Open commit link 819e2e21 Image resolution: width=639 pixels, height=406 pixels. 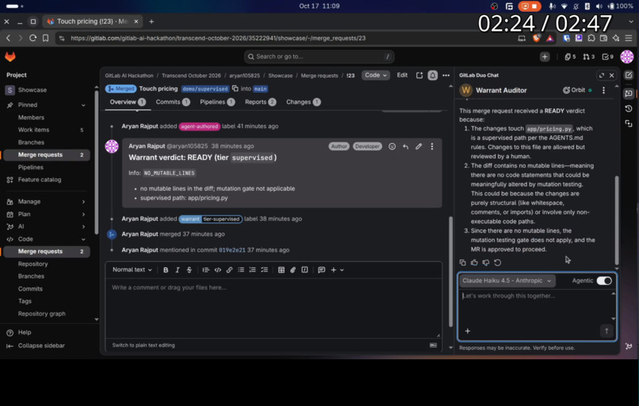coord(231,250)
